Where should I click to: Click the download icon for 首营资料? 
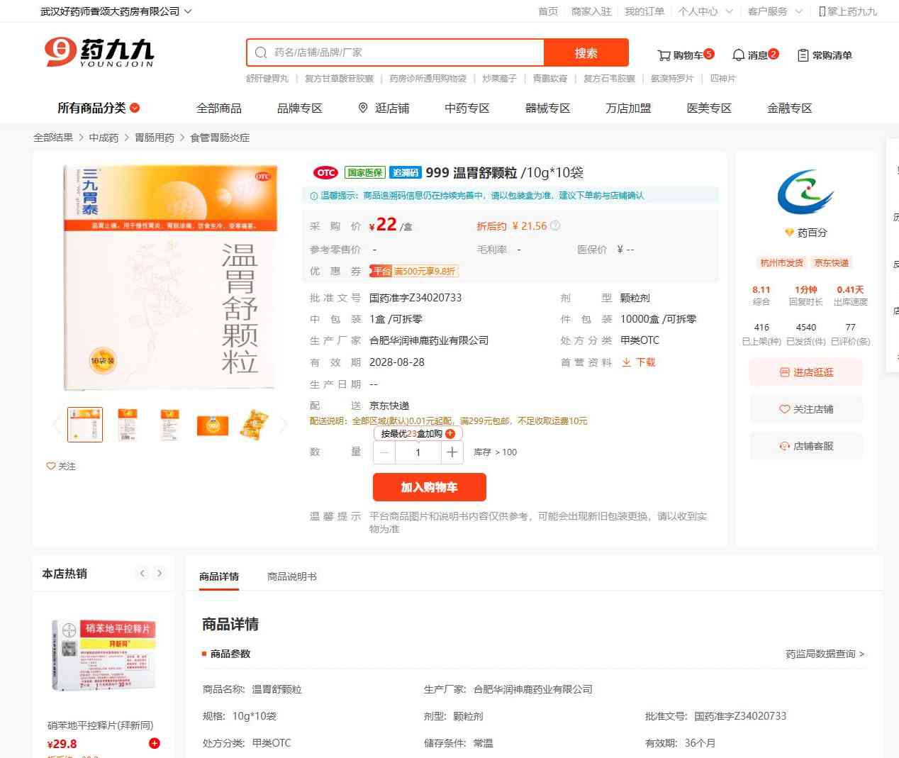coord(627,362)
